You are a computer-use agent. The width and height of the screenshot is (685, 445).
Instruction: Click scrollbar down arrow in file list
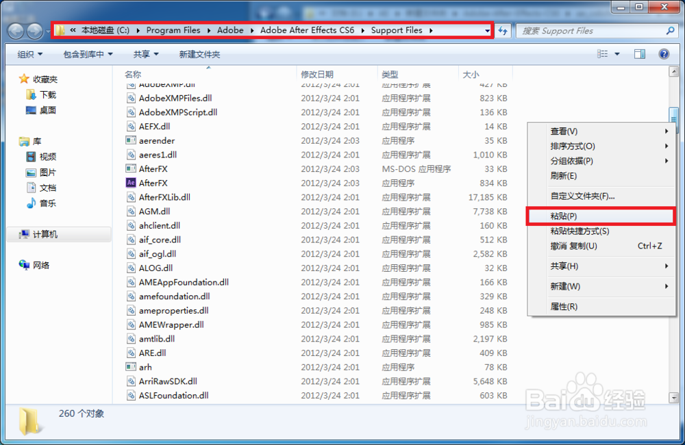673,397
